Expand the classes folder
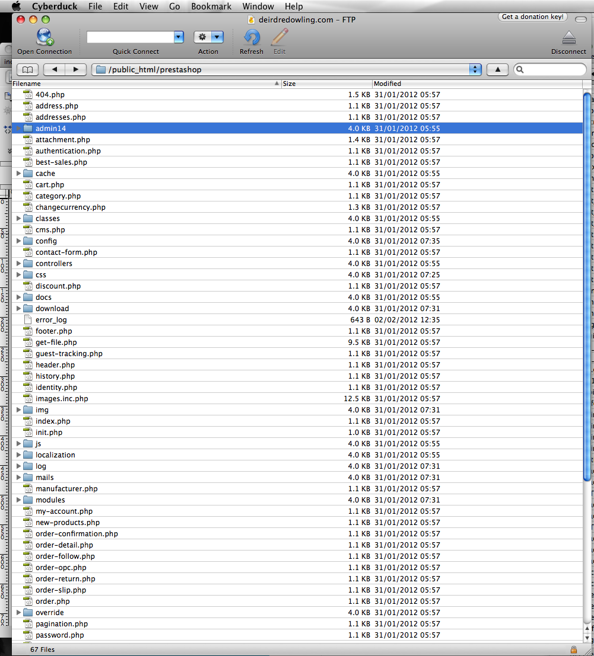 click(18, 219)
